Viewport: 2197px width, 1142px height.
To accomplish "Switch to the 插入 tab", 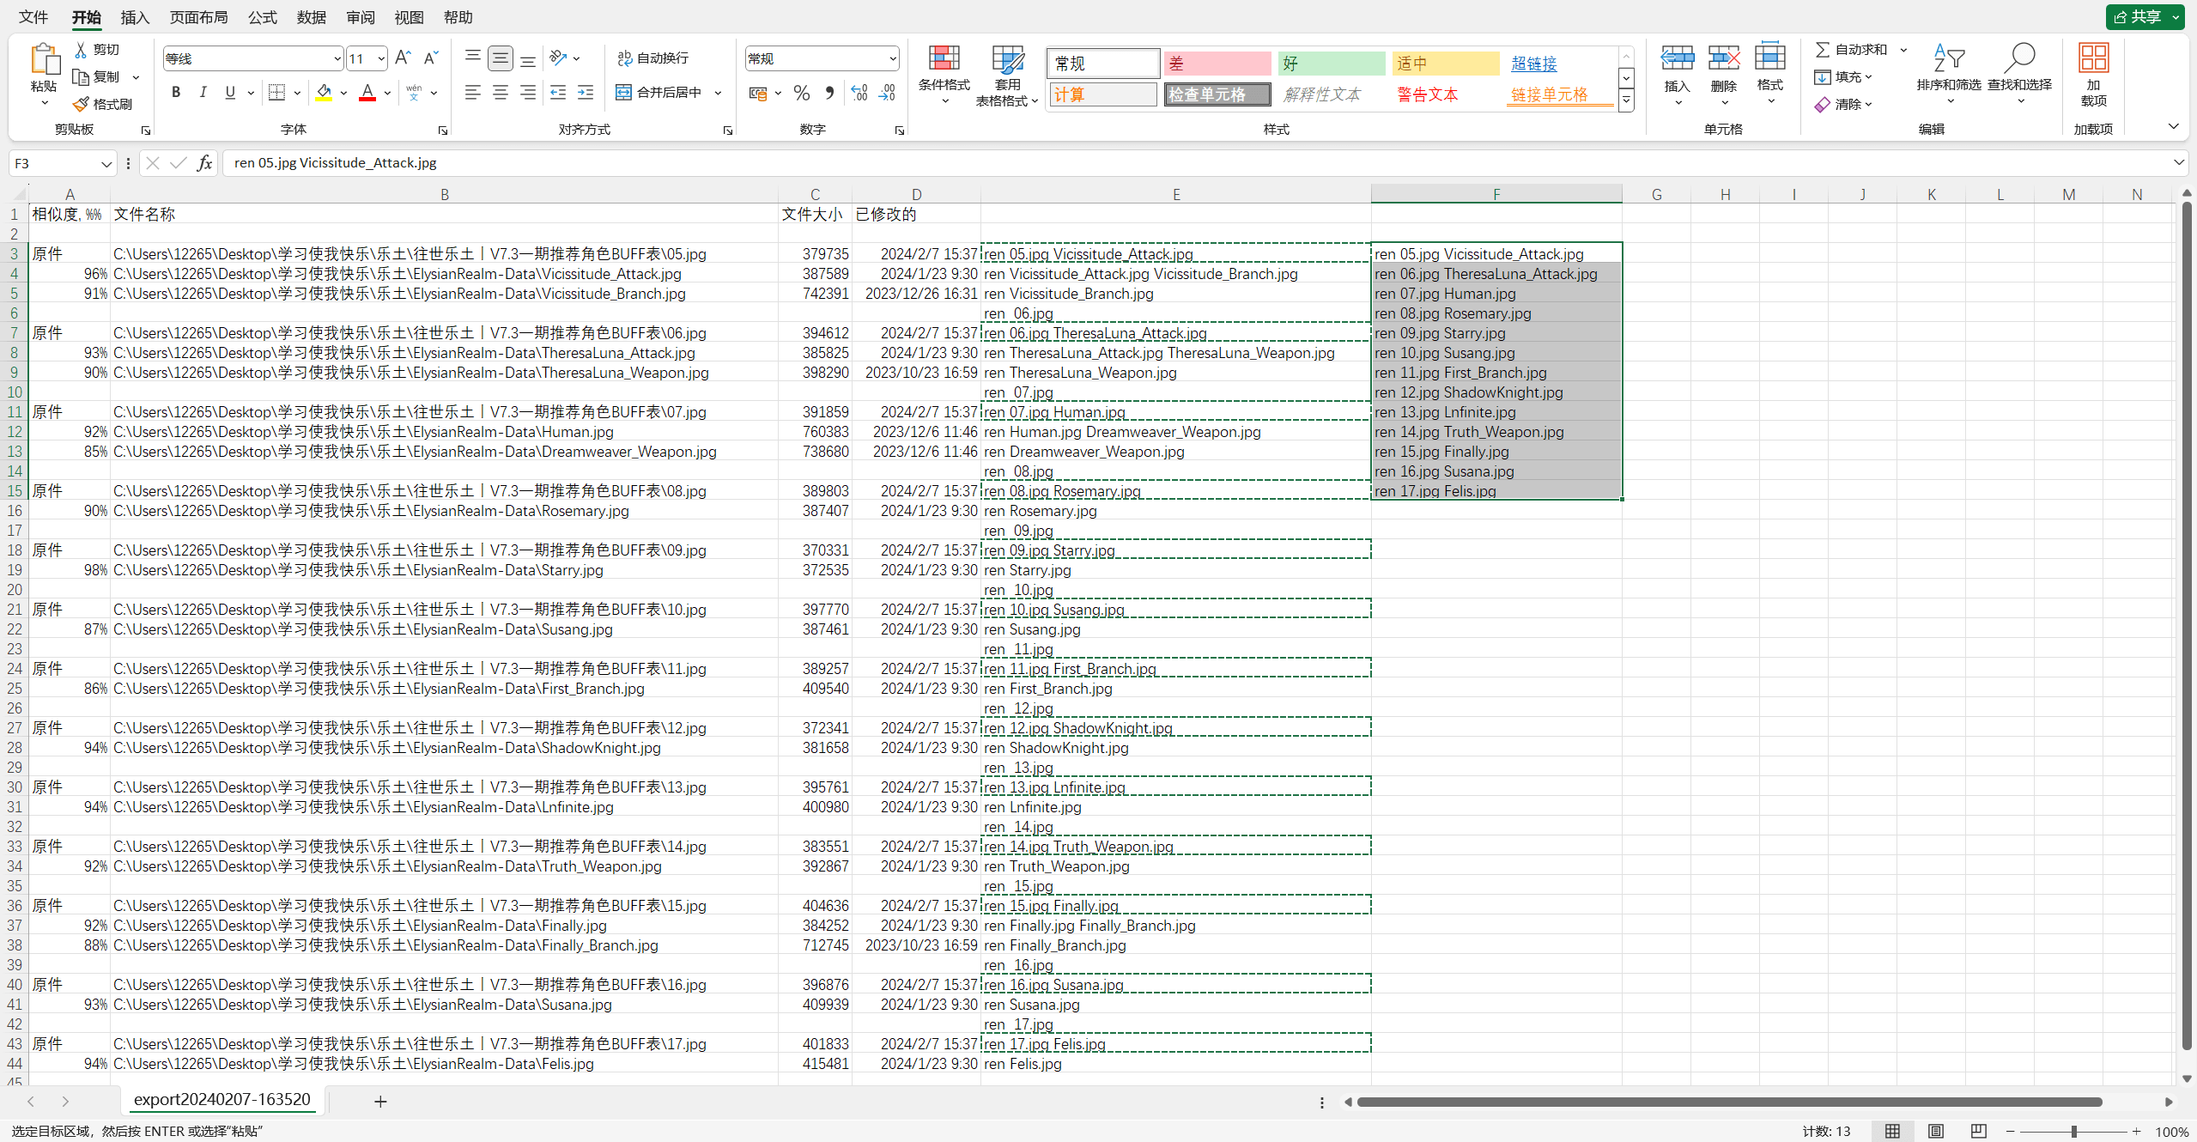I will [135, 17].
